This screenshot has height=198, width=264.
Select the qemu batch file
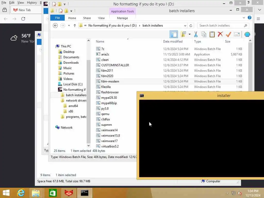coord(105,114)
